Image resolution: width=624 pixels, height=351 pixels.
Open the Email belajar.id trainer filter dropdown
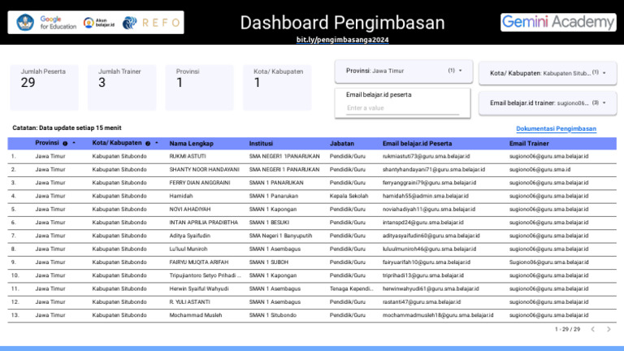click(x=548, y=103)
